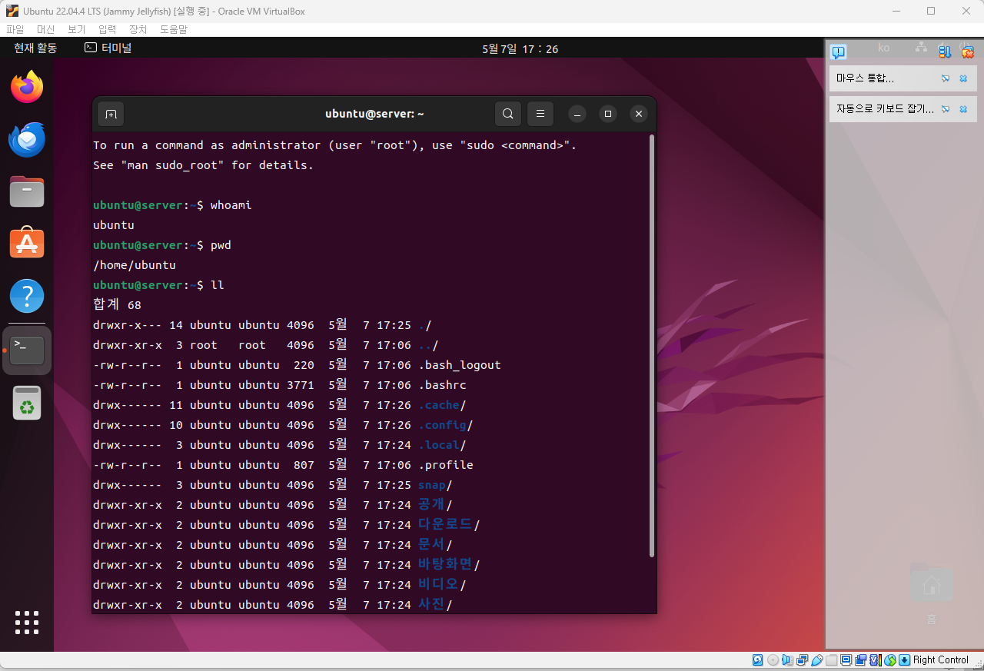Open the network status bar indicator

[x=803, y=659]
